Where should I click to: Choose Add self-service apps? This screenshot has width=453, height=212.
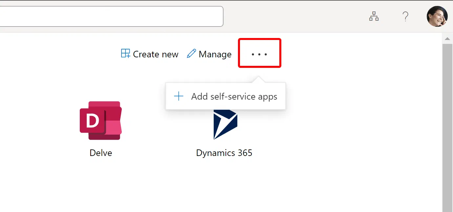(x=226, y=96)
